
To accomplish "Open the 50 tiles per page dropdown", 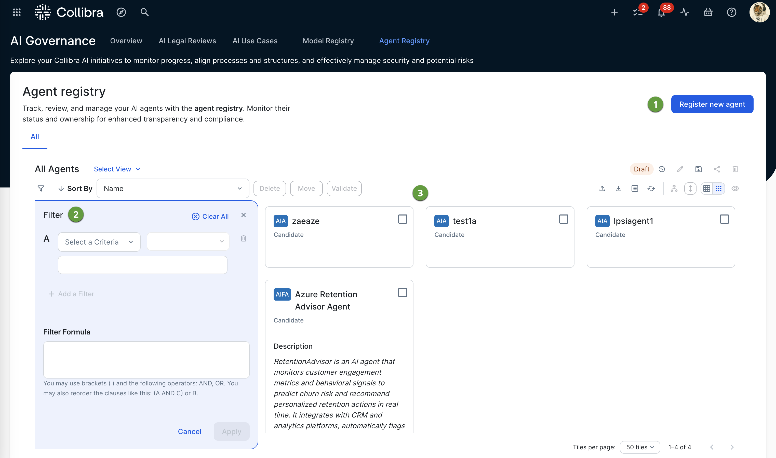I will click(640, 447).
